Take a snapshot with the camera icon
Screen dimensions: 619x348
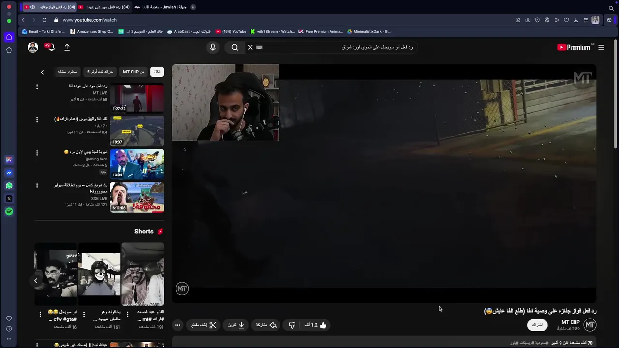pos(528,20)
